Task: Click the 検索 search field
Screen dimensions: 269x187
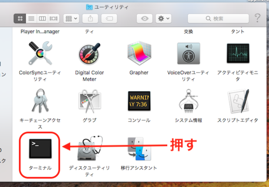Action: [218, 18]
